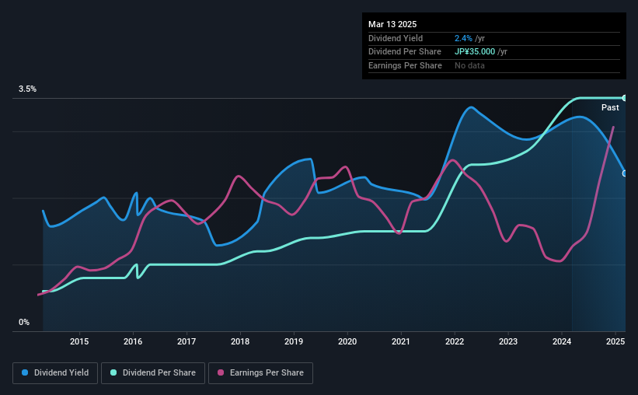Select the 2022 label on the time axis
Viewport: 638px width, 395px height.
tap(455, 341)
